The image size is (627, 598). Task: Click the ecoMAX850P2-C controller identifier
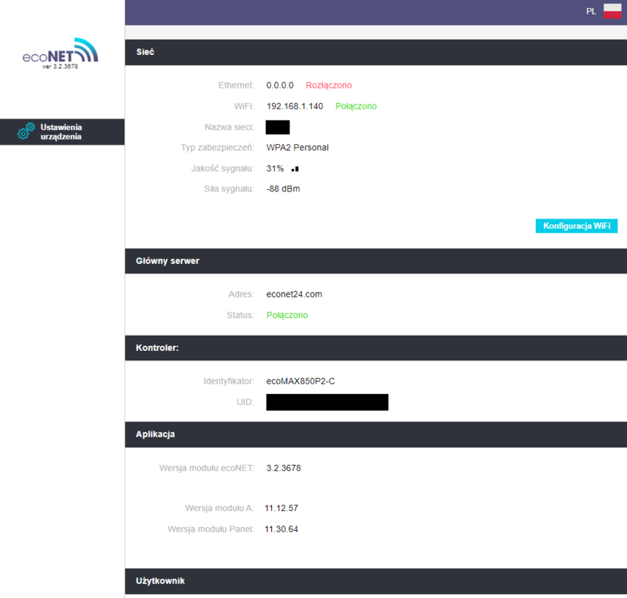(301, 381)
